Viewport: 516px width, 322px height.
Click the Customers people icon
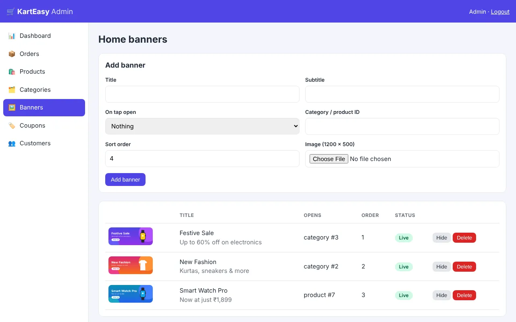pyautogui.click(x=12, y=143)
